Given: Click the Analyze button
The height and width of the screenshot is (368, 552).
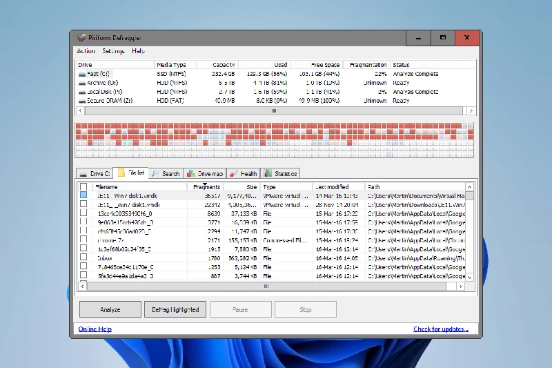Looking at the screenshot, I should tap(110, 309).
